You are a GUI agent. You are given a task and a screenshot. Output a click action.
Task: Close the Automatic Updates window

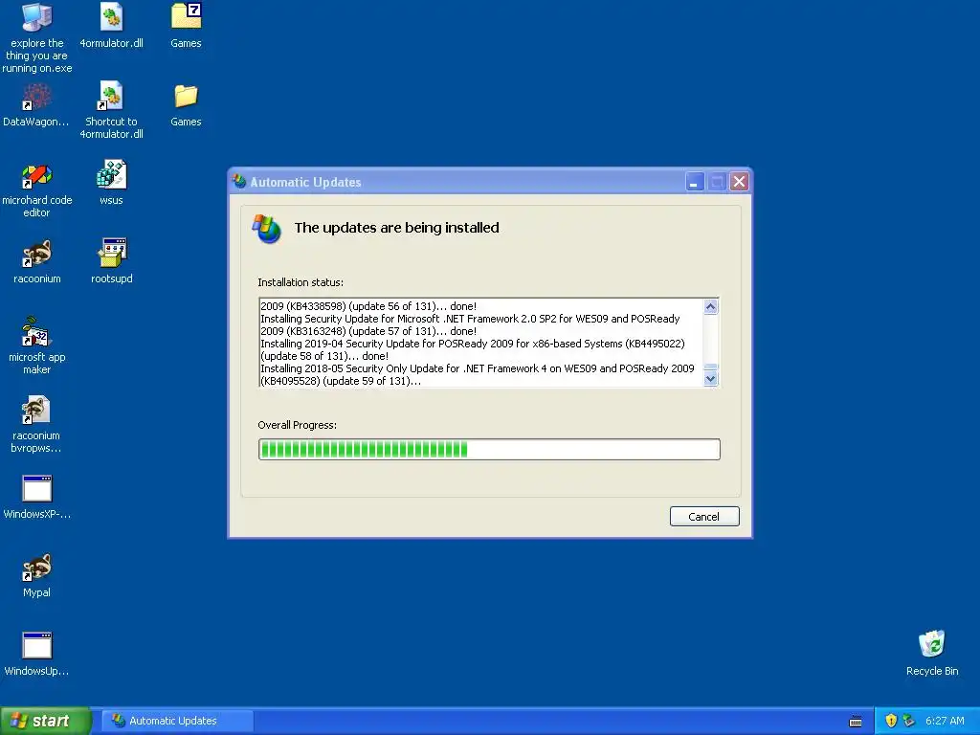(740, 182)
